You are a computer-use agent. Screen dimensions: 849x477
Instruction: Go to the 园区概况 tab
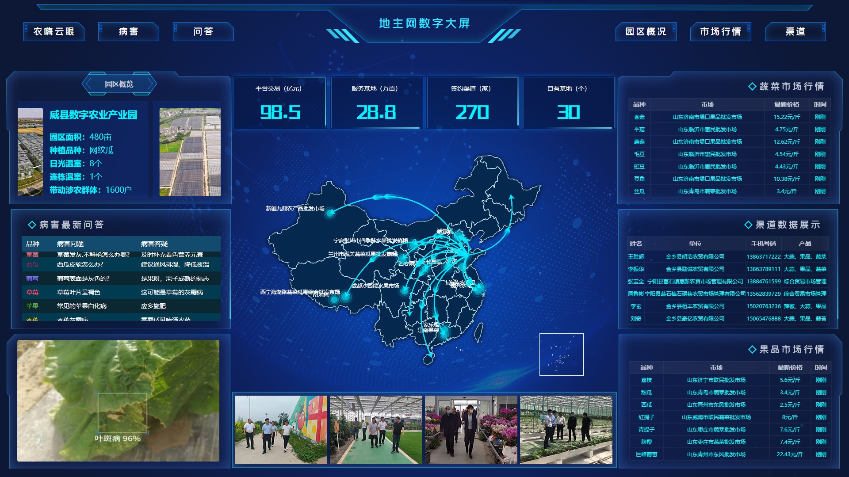click(646, 31)
